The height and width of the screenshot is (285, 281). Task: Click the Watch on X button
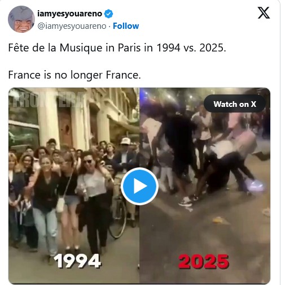(235, 104)
